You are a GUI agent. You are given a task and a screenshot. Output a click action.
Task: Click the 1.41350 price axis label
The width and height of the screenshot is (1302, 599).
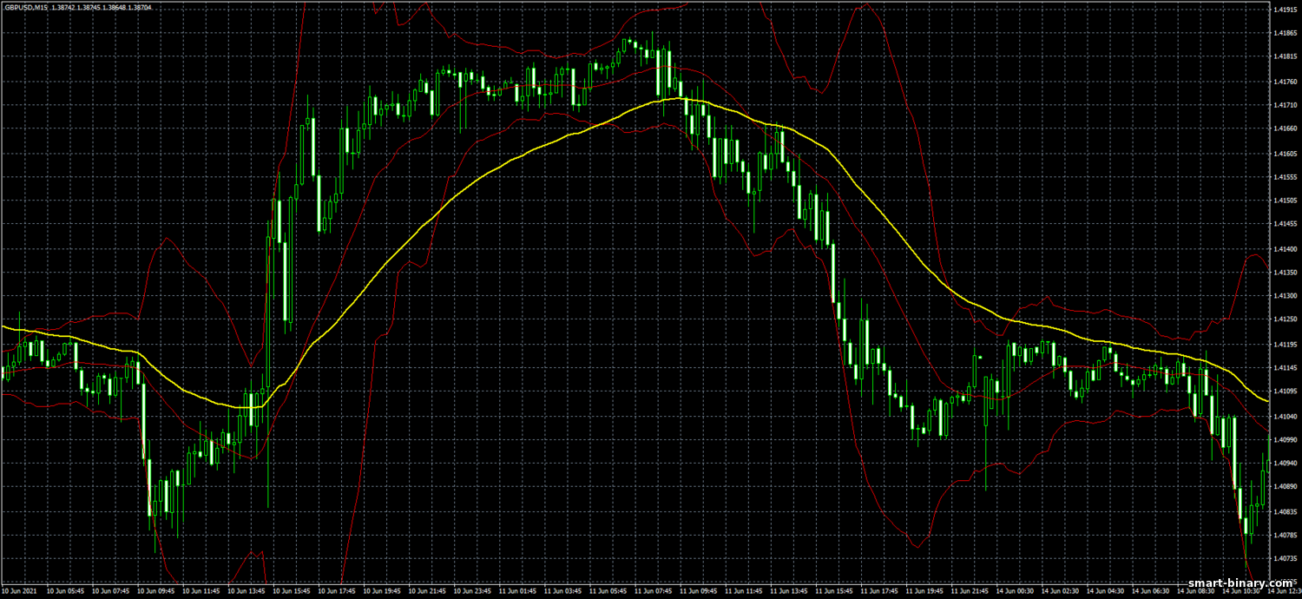pos(1286,272)
